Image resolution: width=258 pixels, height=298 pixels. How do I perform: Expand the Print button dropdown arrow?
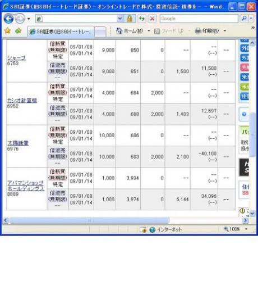[x=225, y=31]
